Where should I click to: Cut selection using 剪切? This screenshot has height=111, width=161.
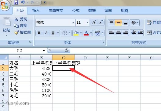21,19
